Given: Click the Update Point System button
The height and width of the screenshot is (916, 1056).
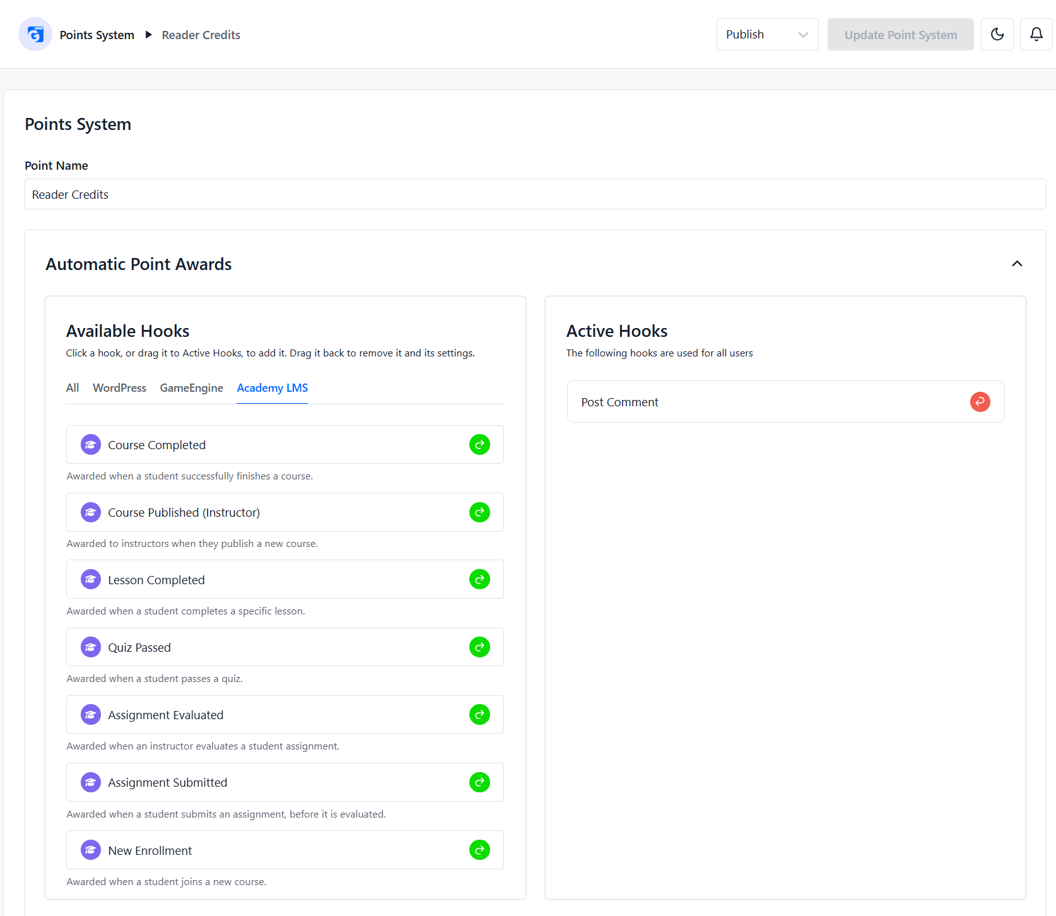Looking at the screenshot, I should click(900, 34).
